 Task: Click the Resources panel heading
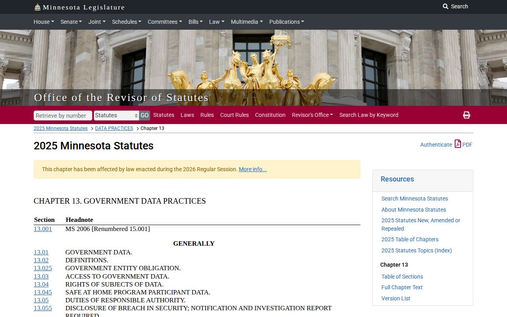[397, 179]
